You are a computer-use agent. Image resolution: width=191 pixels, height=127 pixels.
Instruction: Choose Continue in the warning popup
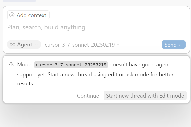click(88, 96)
